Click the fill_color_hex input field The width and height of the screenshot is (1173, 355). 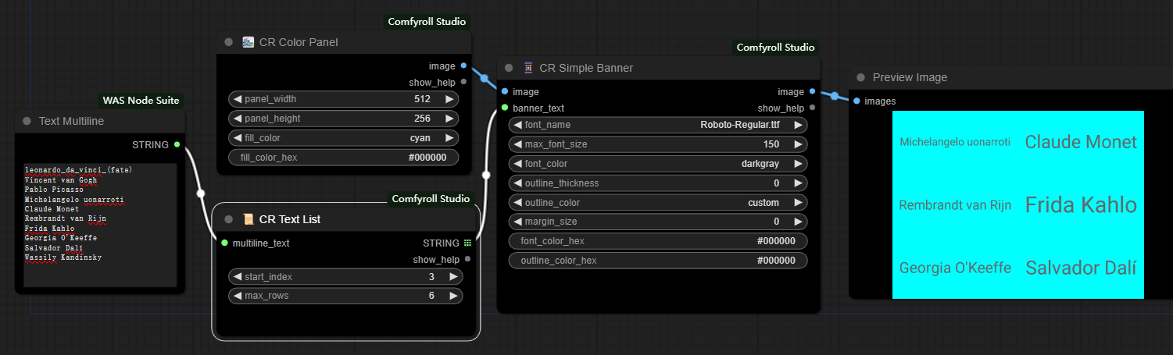coord(343,158)
